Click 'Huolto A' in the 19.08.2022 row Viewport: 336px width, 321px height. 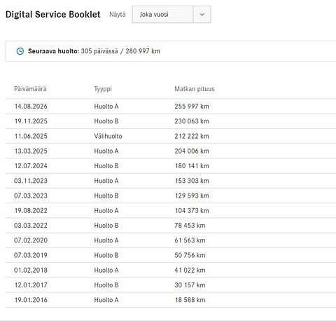coord(106,211)
